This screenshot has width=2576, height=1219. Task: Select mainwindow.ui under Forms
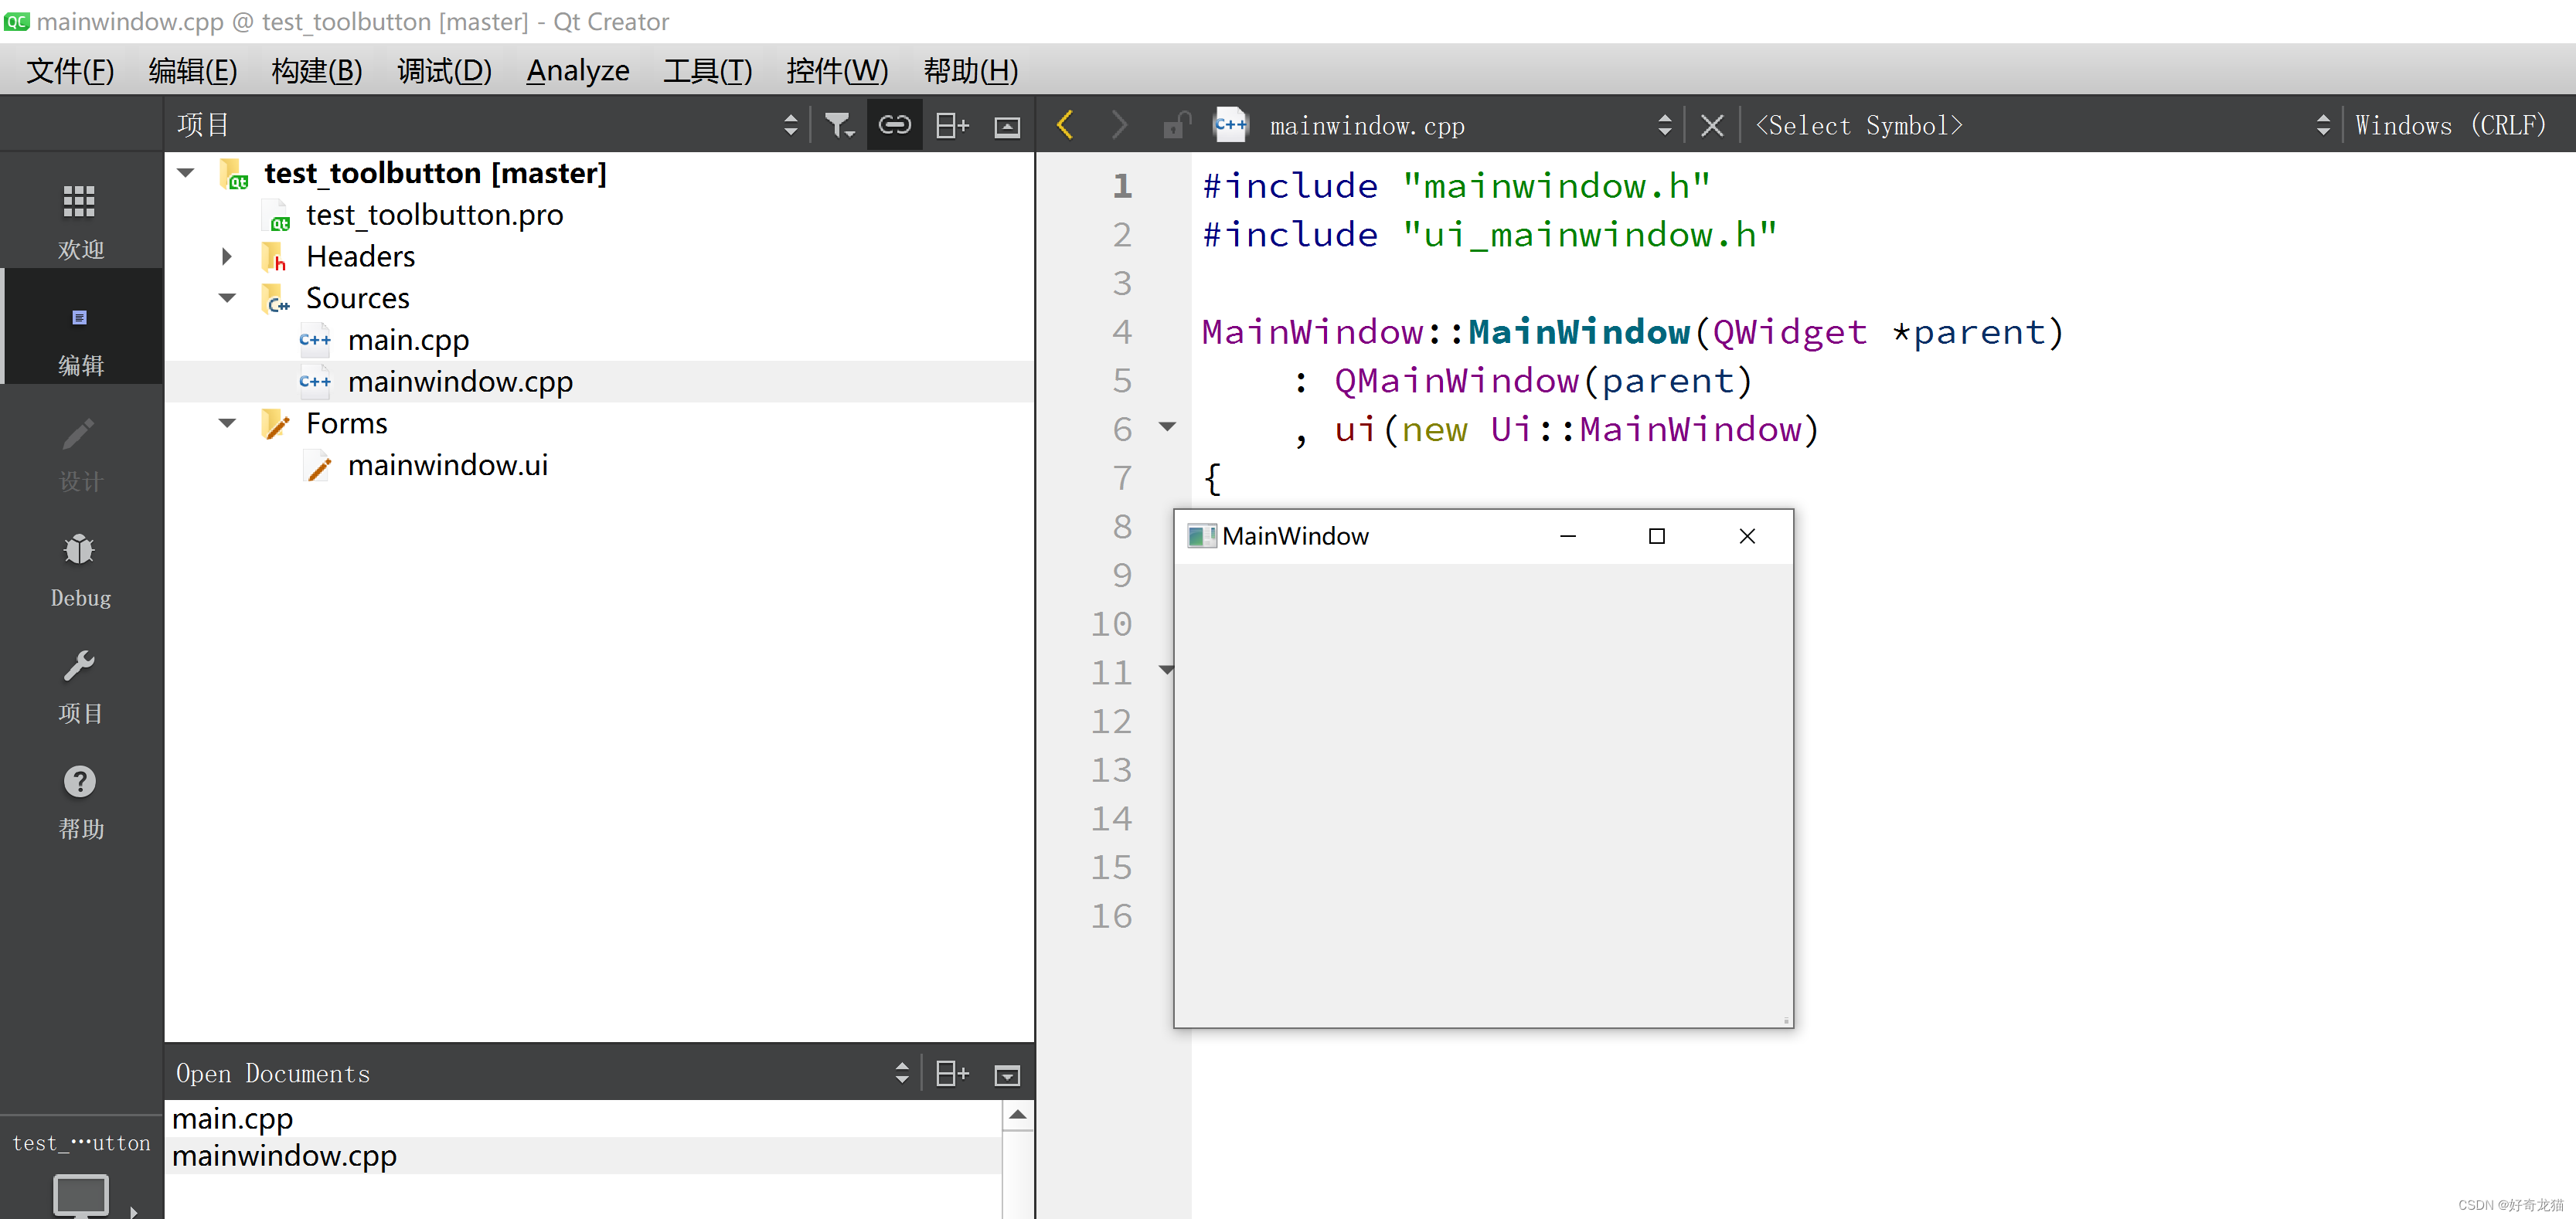pos(447,466)
